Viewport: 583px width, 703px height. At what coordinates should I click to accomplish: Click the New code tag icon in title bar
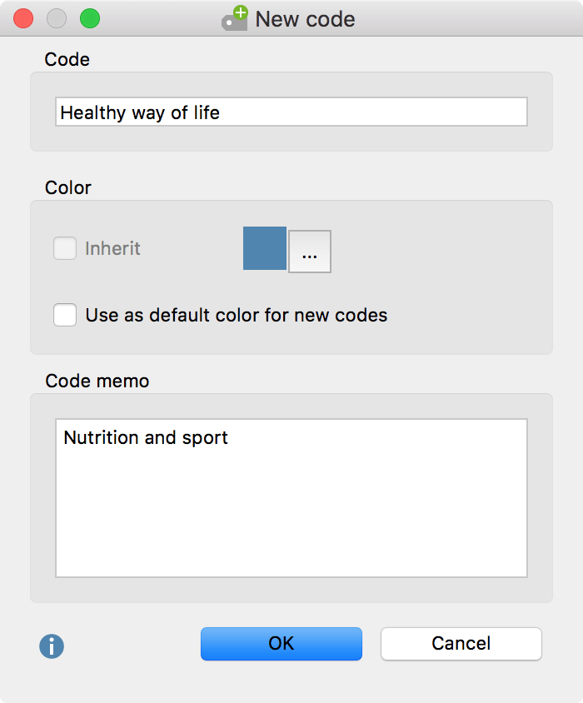pos(235,18)
